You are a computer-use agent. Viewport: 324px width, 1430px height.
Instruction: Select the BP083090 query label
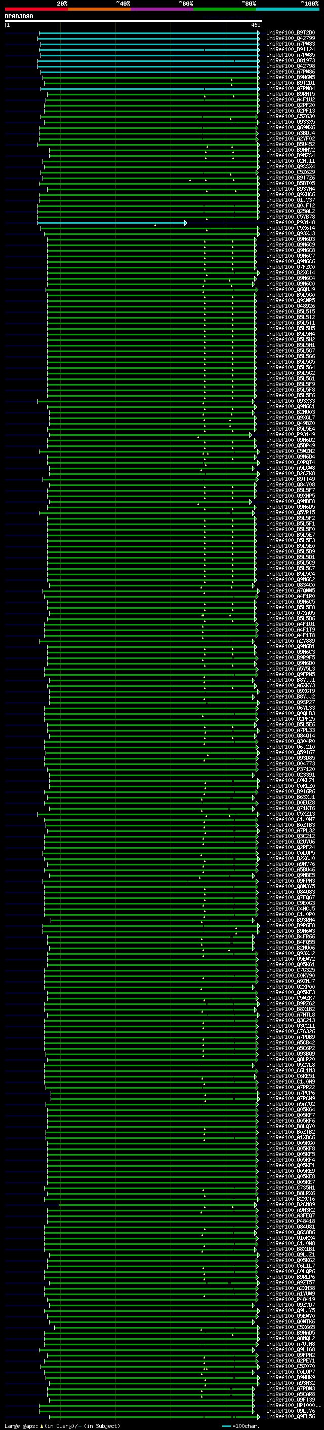(x=19, y=17)
